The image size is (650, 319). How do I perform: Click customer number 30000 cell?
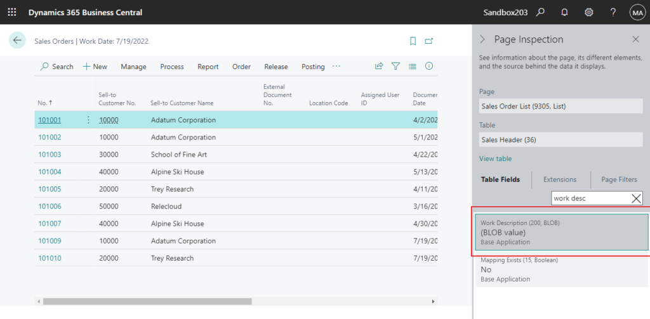pyautogui.click(x=109, y=155)
